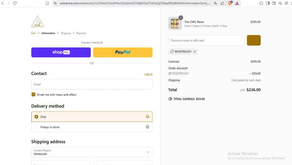
Task: Click The OWL Reset product thumbnail
Action: (x=175, y=24)
